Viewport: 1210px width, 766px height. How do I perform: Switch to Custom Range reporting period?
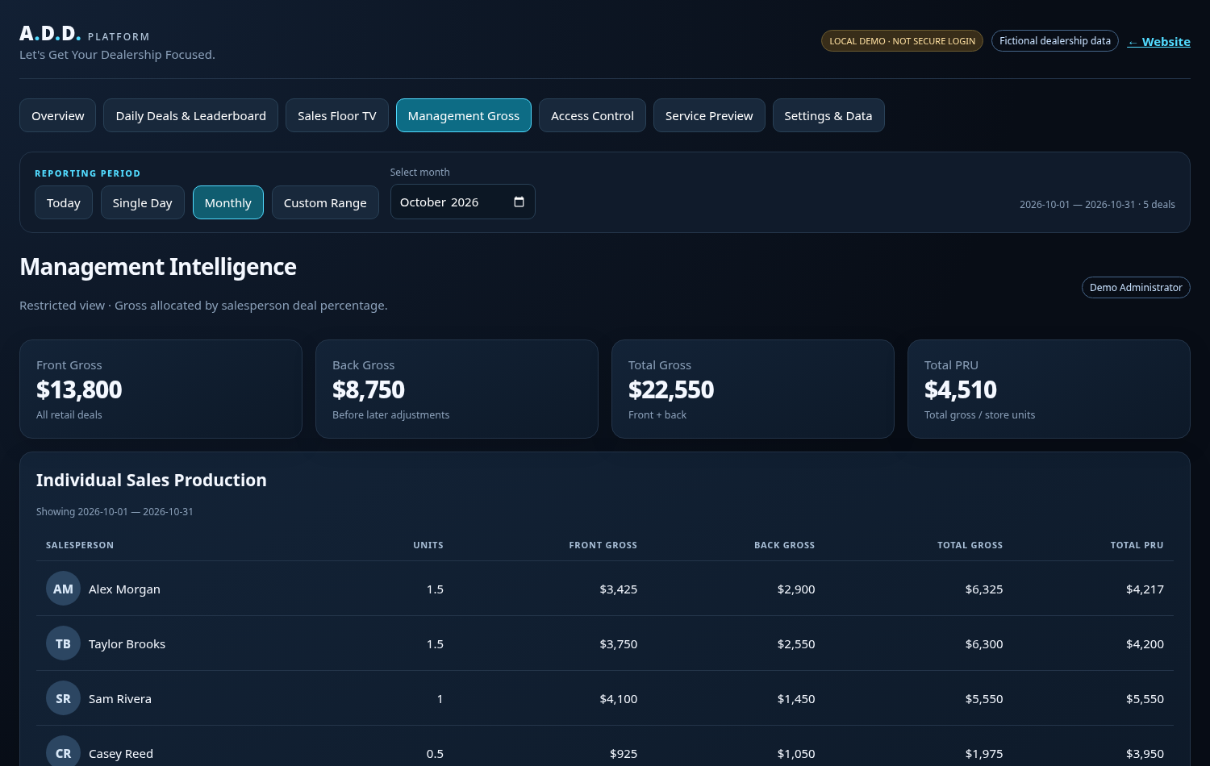click(325, 202)
